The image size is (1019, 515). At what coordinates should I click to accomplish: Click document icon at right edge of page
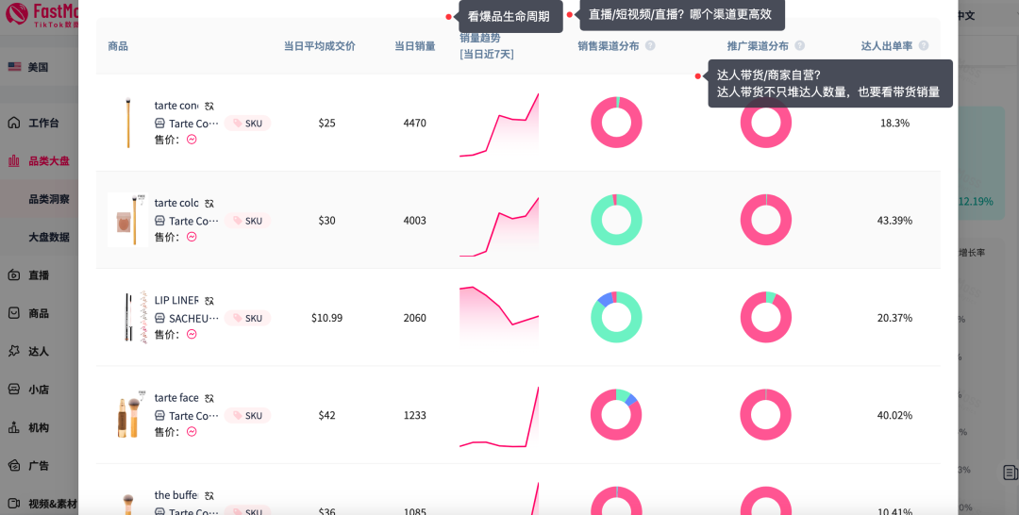(1010, 473)
